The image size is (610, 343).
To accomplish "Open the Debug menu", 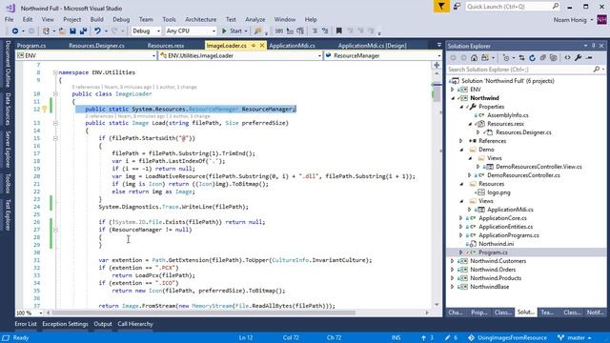I will tap(121, 19).
